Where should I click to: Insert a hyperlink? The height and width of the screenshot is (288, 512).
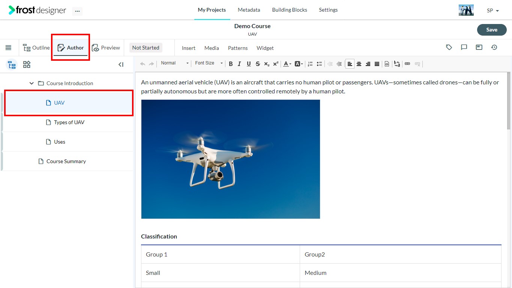(x=407, y=64)
